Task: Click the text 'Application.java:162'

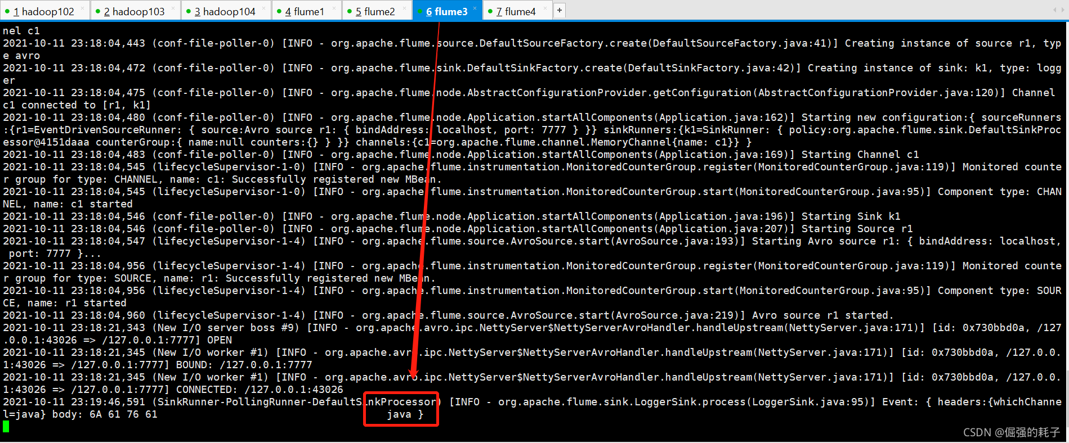Action: click(x=721, y=117)
